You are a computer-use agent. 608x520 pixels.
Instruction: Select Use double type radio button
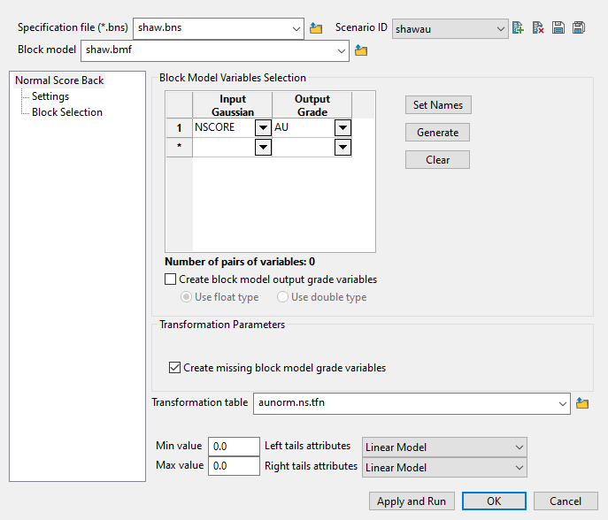(x=283, y=297)
